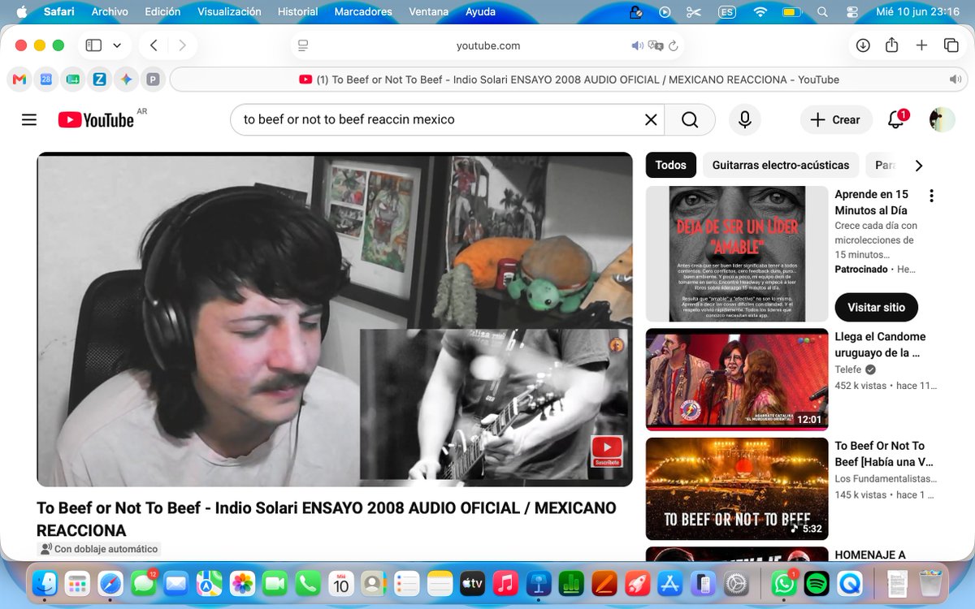Run search with the magnifier button
Image resolution: width=975 pixels, height=609 pixels.
click(x=690, y=120)
